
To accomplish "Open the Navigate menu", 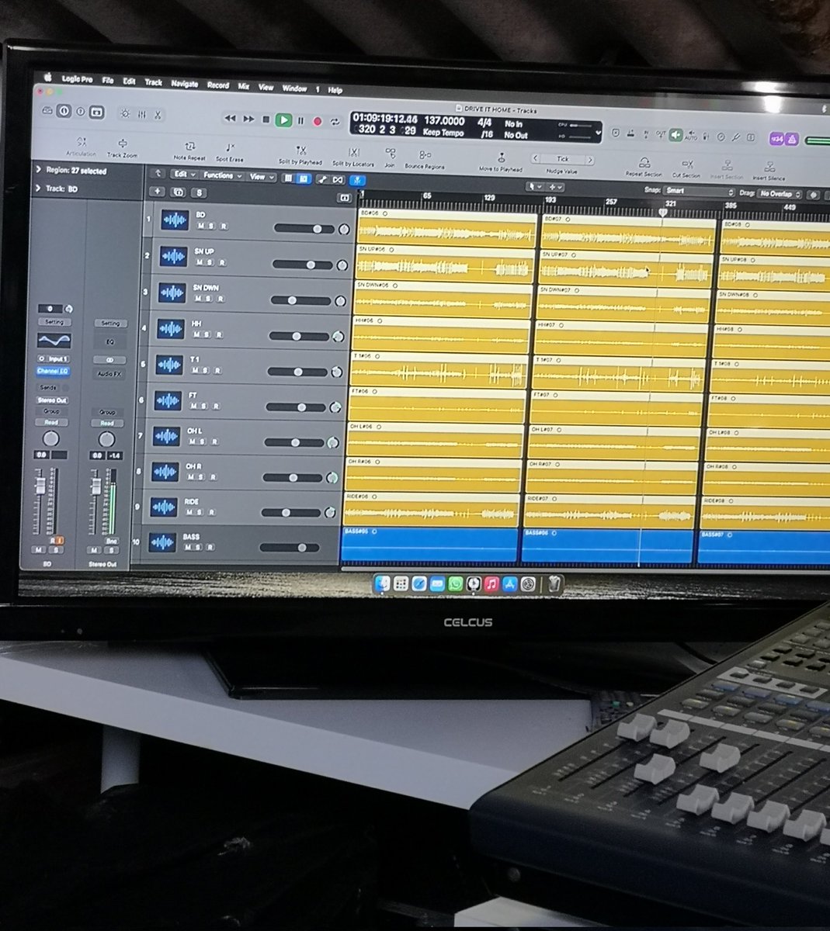I will 184,84.
